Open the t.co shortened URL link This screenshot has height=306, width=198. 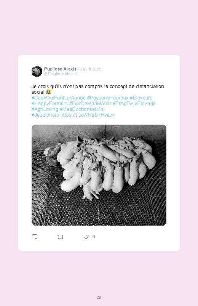tap(88, 115)
